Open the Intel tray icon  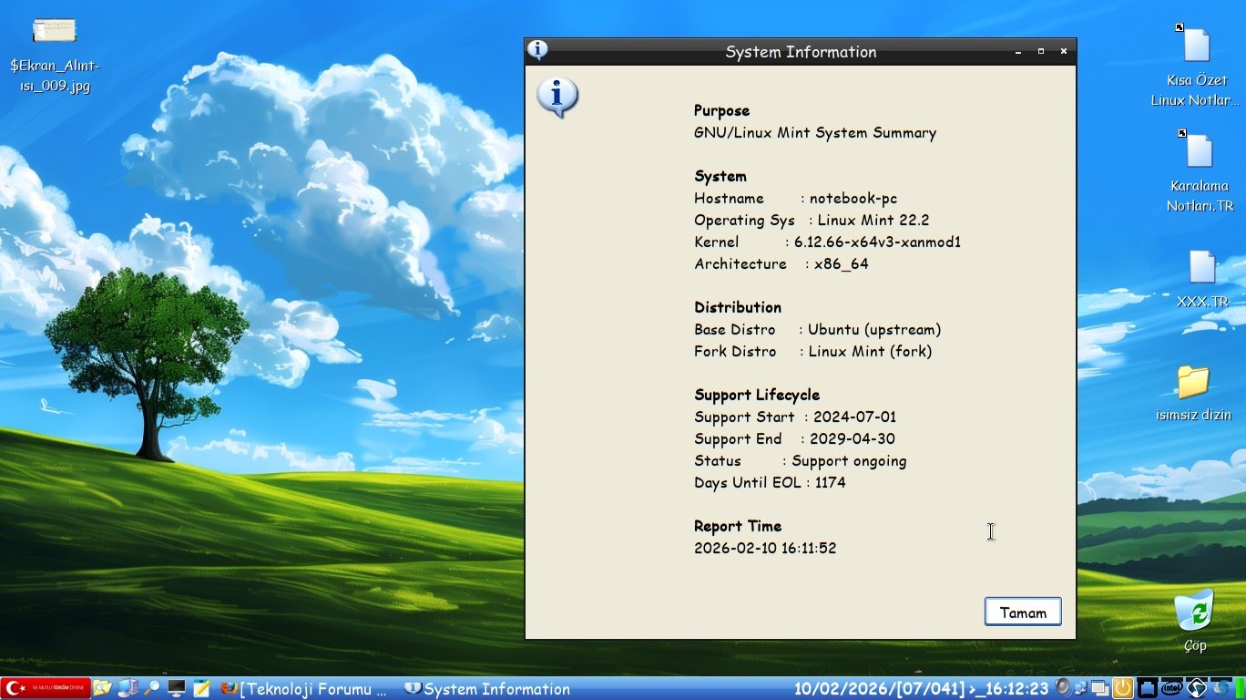(x=1171, y=688)
